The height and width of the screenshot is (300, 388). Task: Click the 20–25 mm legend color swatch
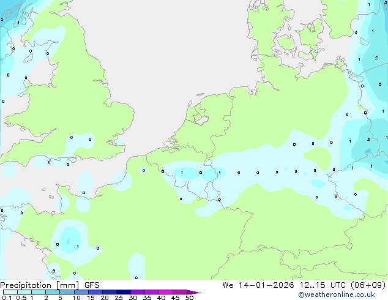(x=109, y=292)
